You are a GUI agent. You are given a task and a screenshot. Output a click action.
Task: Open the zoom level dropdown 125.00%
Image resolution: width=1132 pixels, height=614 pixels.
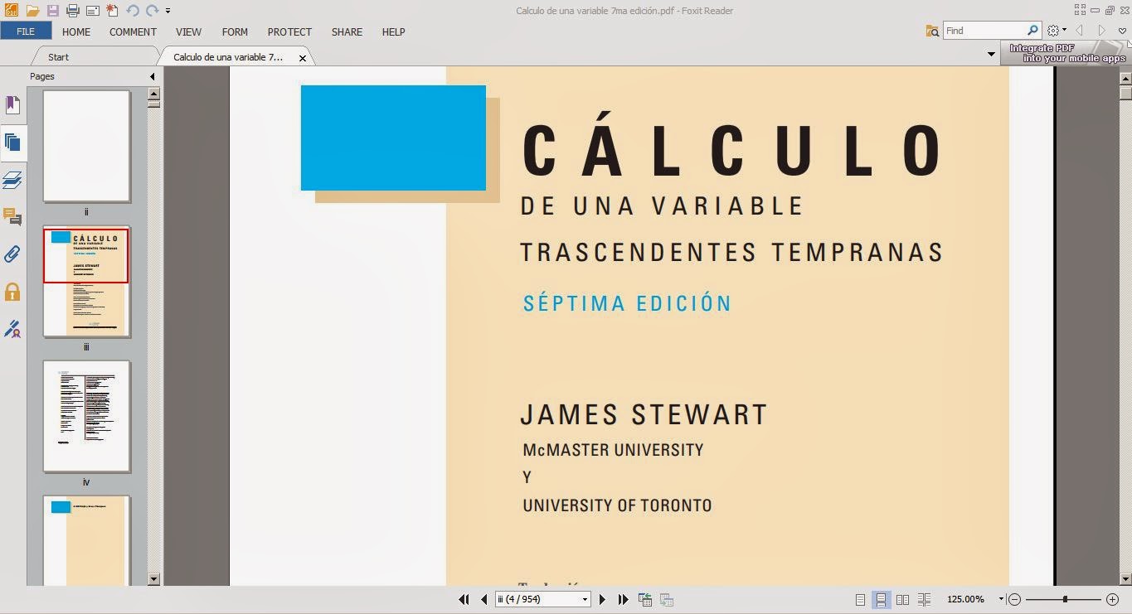1001,599
